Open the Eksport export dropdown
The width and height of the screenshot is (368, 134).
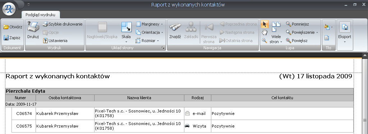tap(345, 32)
